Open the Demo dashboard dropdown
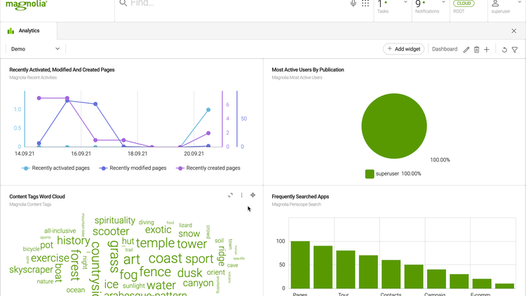The image size is (526, 296). click(35, 49)
